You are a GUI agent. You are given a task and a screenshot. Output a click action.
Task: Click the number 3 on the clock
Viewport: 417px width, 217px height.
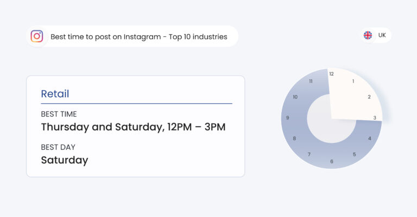point(375,118)
